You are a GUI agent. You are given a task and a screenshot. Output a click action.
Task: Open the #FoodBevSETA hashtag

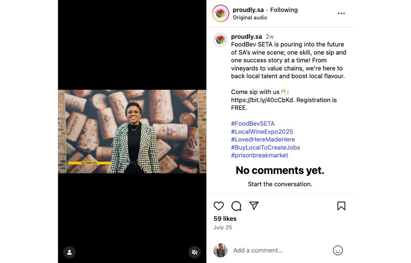coord(253,124)
